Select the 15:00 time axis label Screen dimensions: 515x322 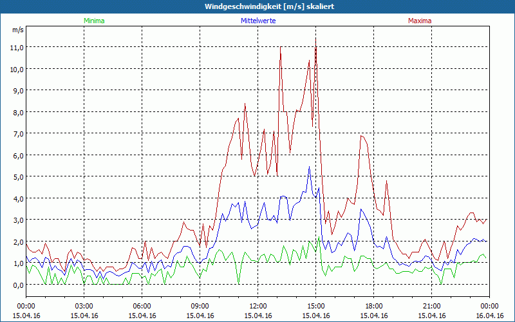click(x=316, y=306)
